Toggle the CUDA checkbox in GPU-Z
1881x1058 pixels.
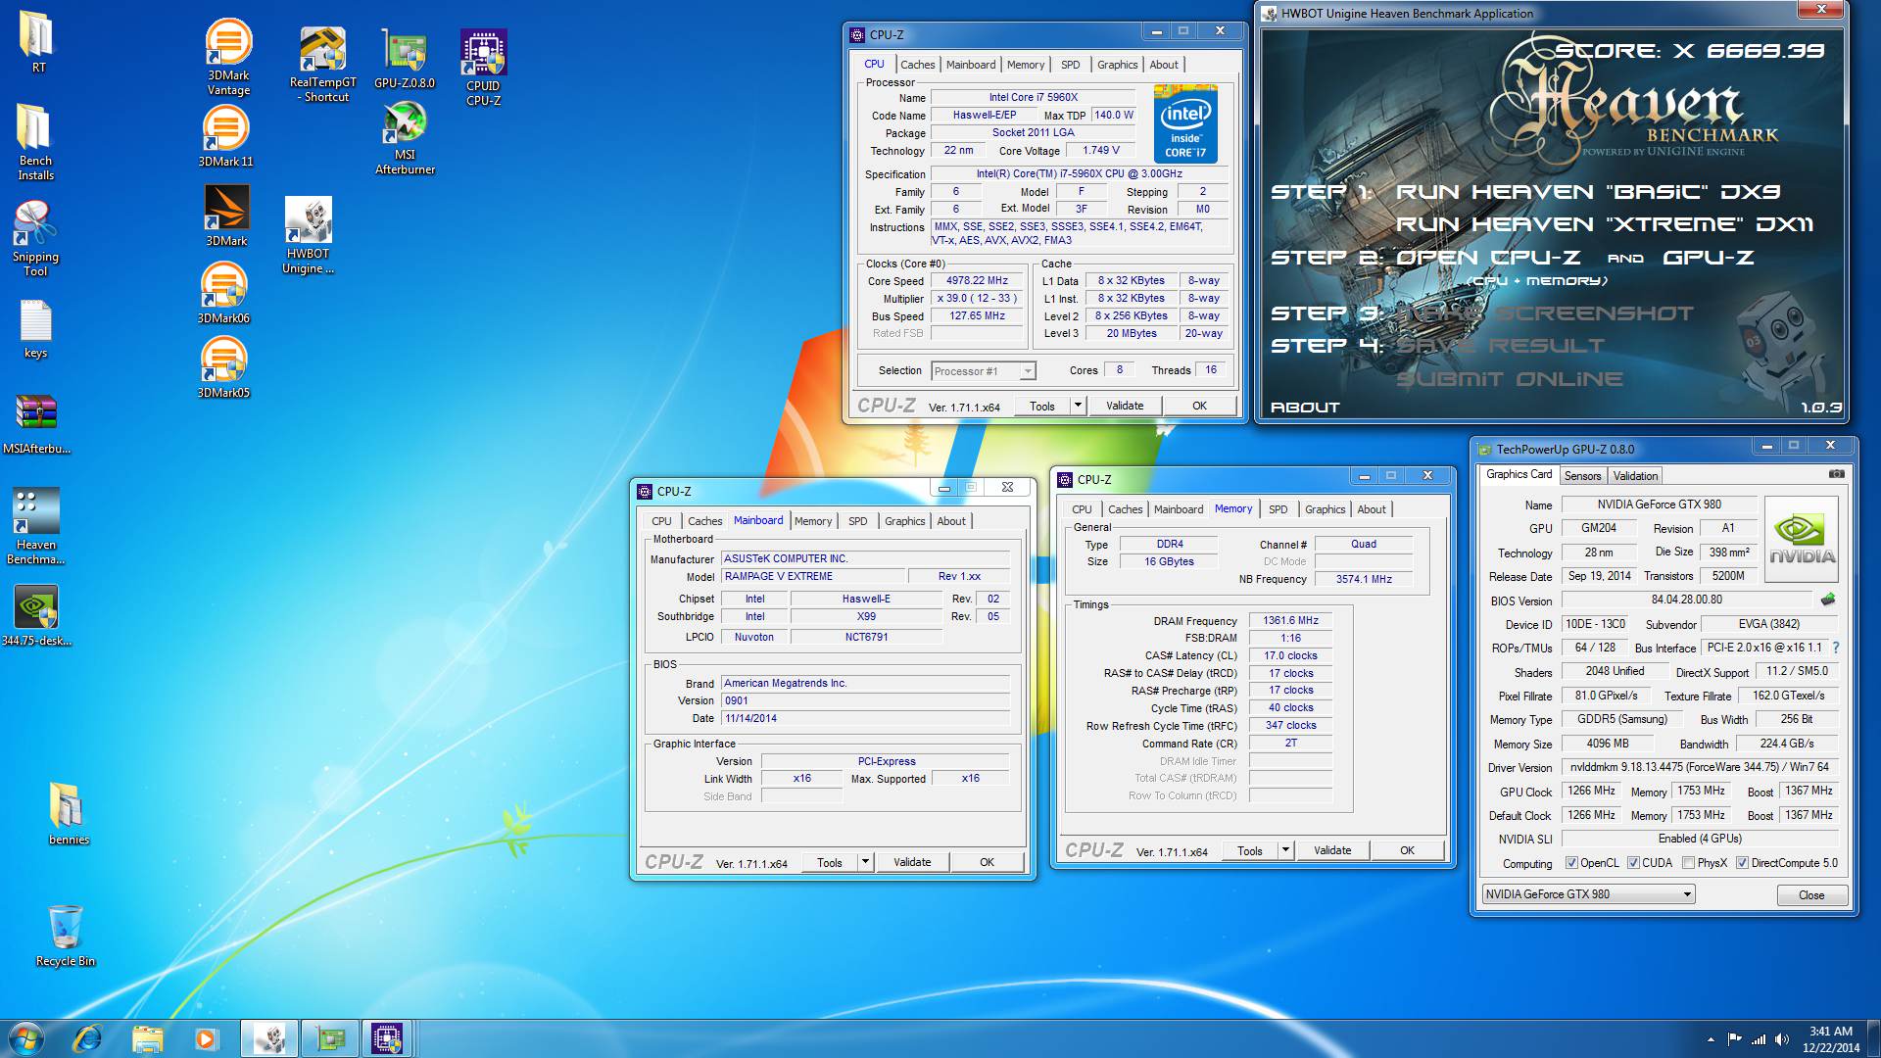(1633, 863)
